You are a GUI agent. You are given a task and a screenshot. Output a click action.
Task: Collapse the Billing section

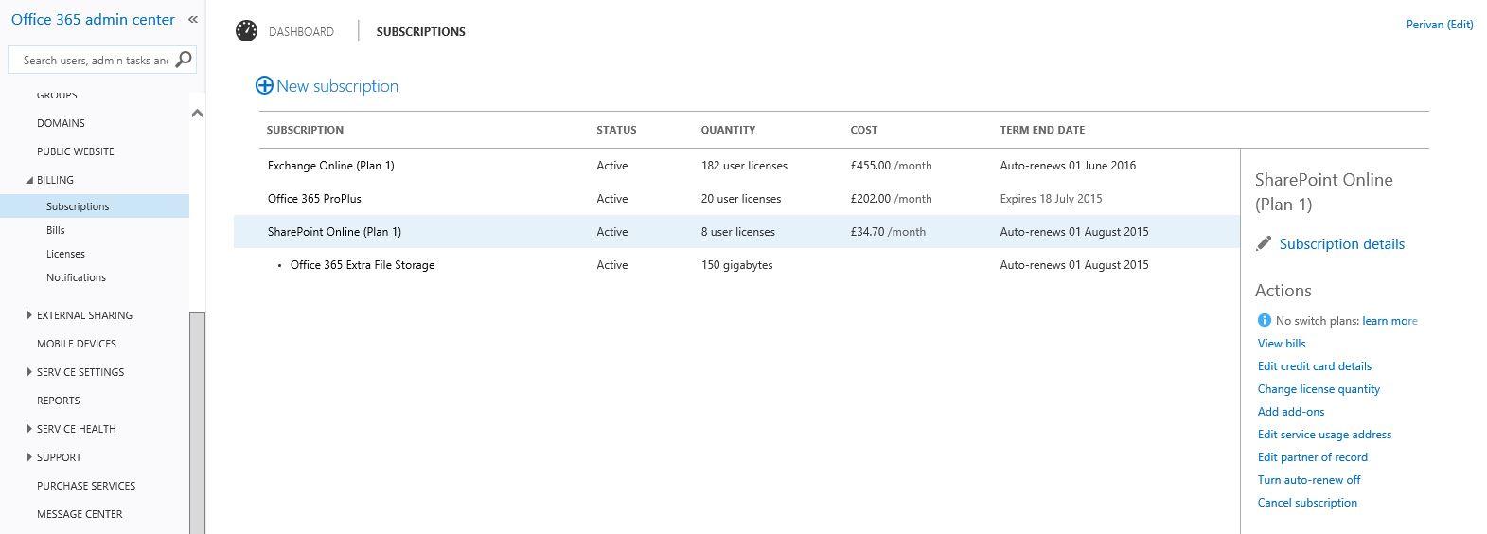29,180
